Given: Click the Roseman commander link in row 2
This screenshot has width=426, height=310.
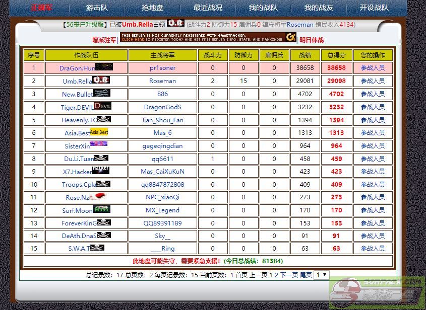Looking at the screenshot, I should point(162,81).
